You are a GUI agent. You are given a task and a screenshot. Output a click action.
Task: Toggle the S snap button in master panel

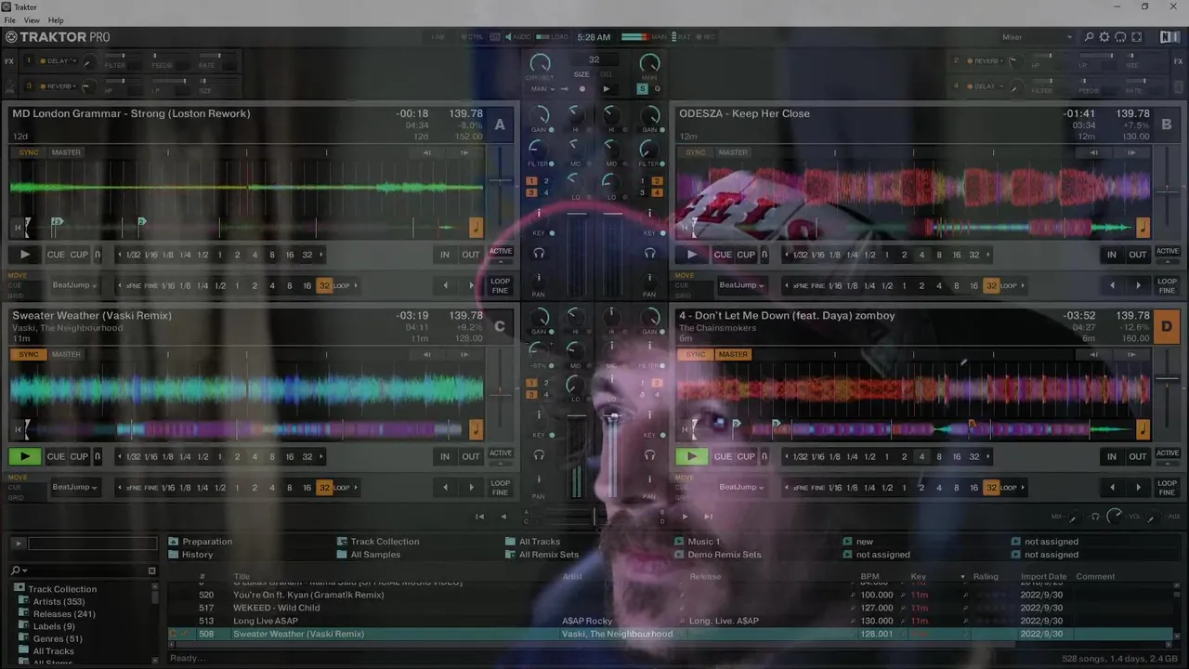click(x=642, y=89)
